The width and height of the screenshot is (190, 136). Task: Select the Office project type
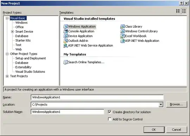(19, 27)
